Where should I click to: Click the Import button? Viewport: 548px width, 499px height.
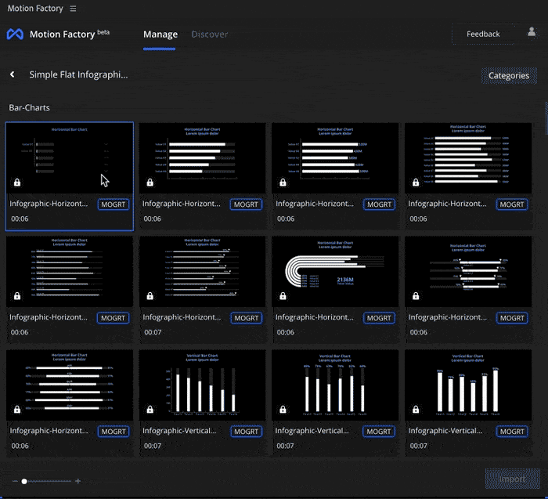point(512,479)
